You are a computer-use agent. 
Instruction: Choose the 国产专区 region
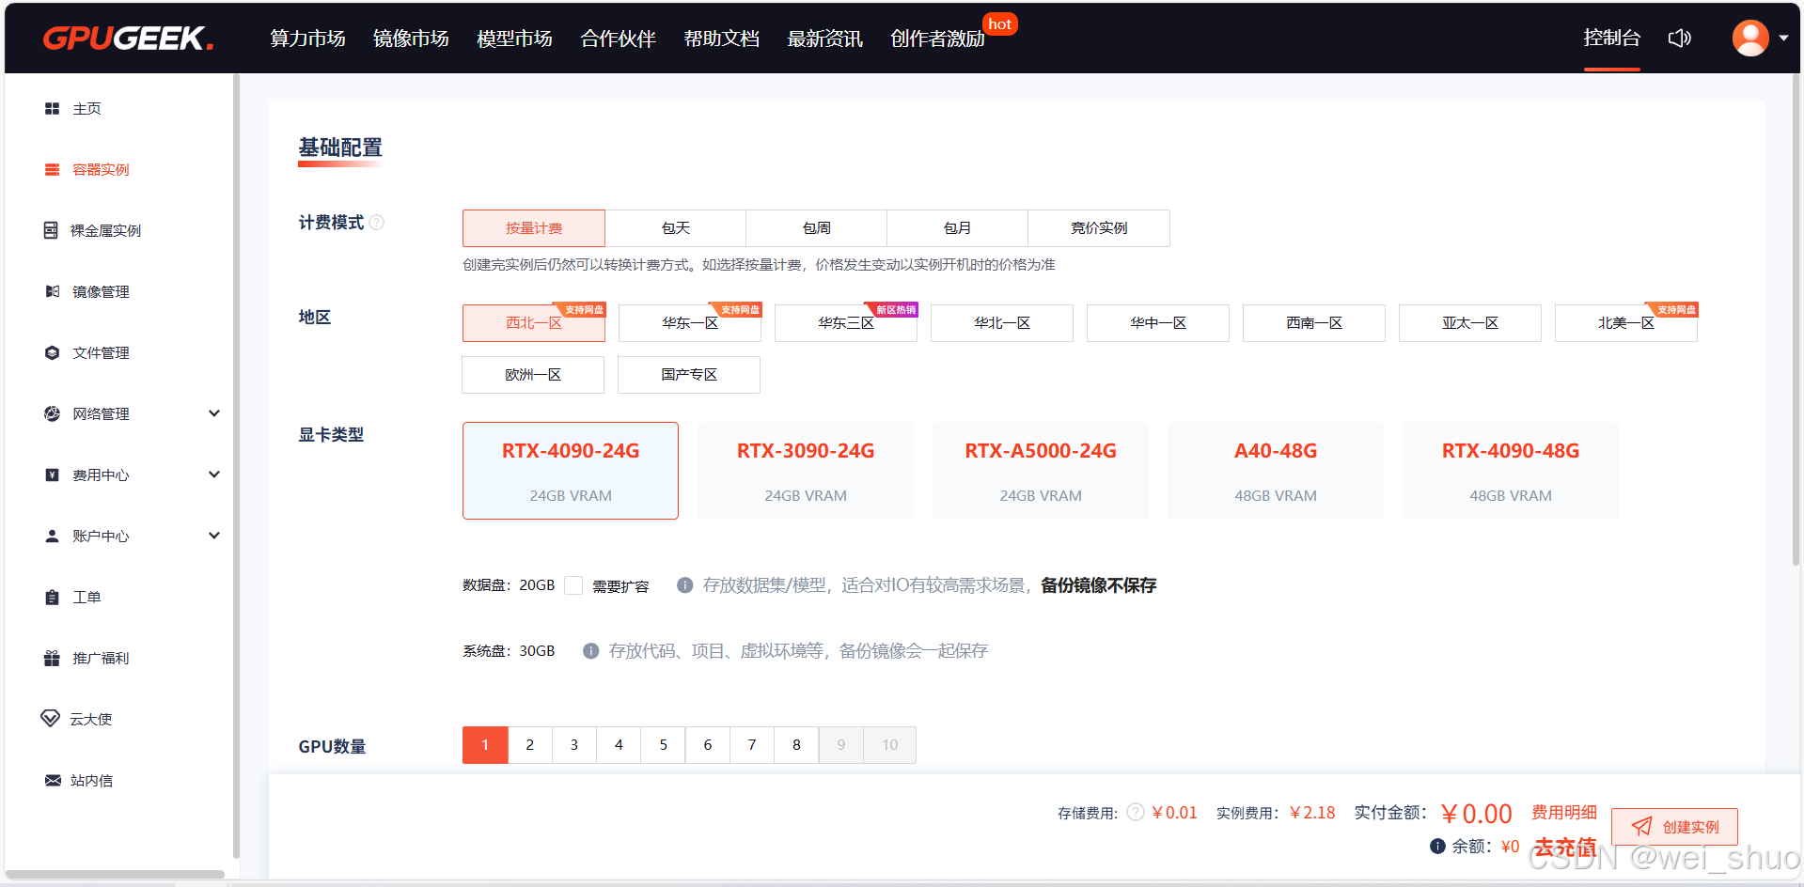click(x=689, y=375)
